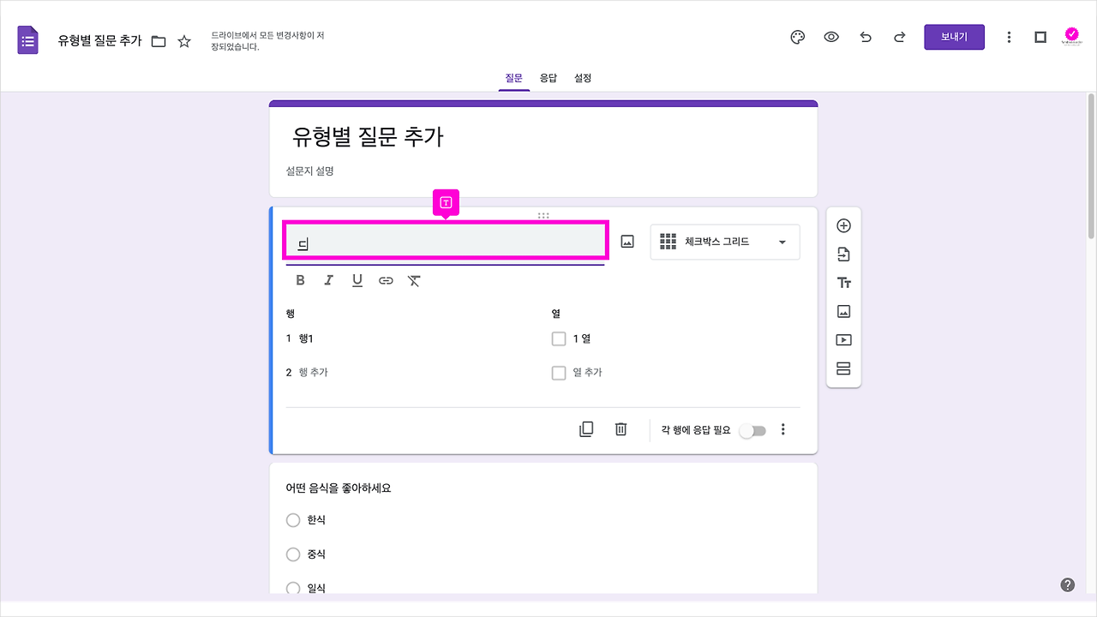Apply bold formatting to question text
The width and height of the screenshot is (1097, 617).
click(x=300, y=279)
